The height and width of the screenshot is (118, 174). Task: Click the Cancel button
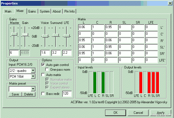pos(138,113)
